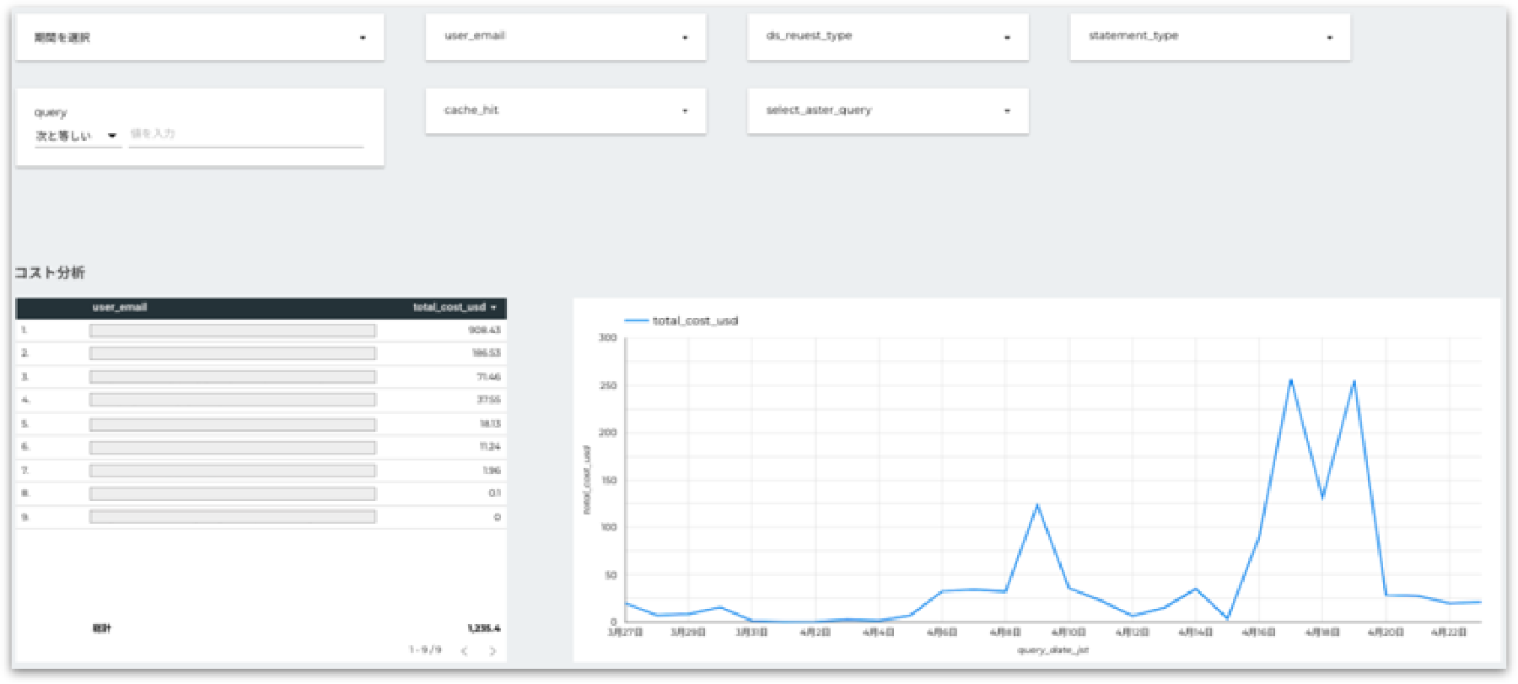Viewport: 1518px width, 684px height.
Task: Select the redacted email in table row 7
Action: (x=233, y=471)
